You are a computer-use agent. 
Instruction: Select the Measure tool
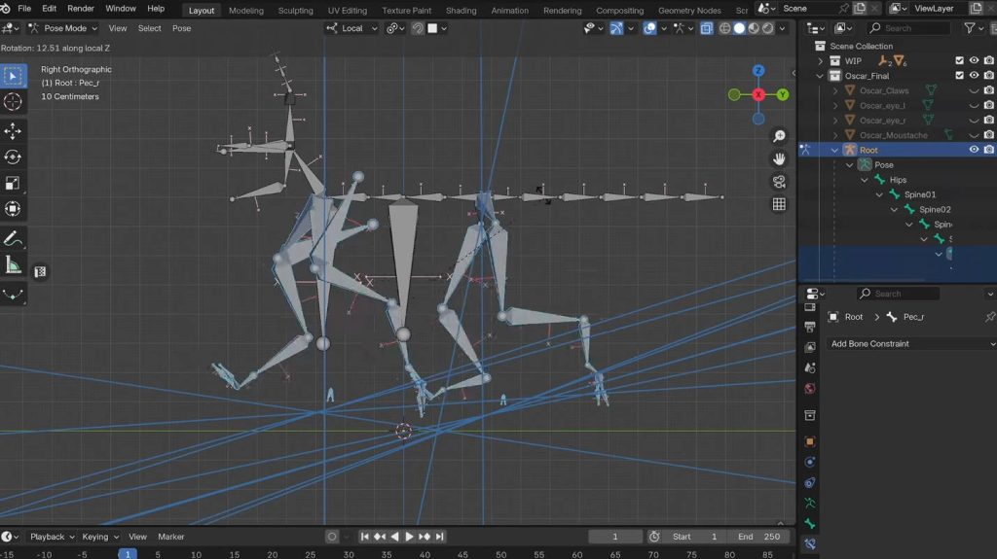(14, 265)
